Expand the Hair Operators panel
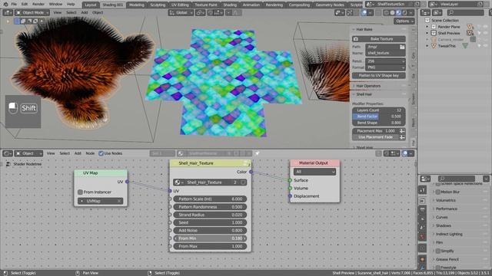Image resolution: width=492 pixels, height=276 pixels. [x=368, y=86]
